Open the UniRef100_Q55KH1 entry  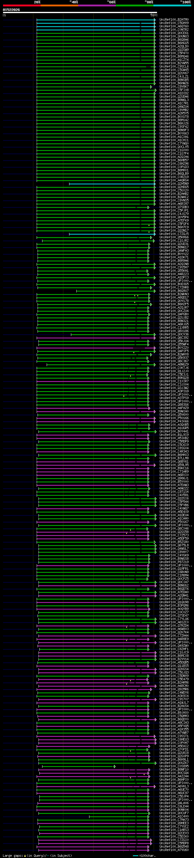pyautogui.click(x=174, y=271)
